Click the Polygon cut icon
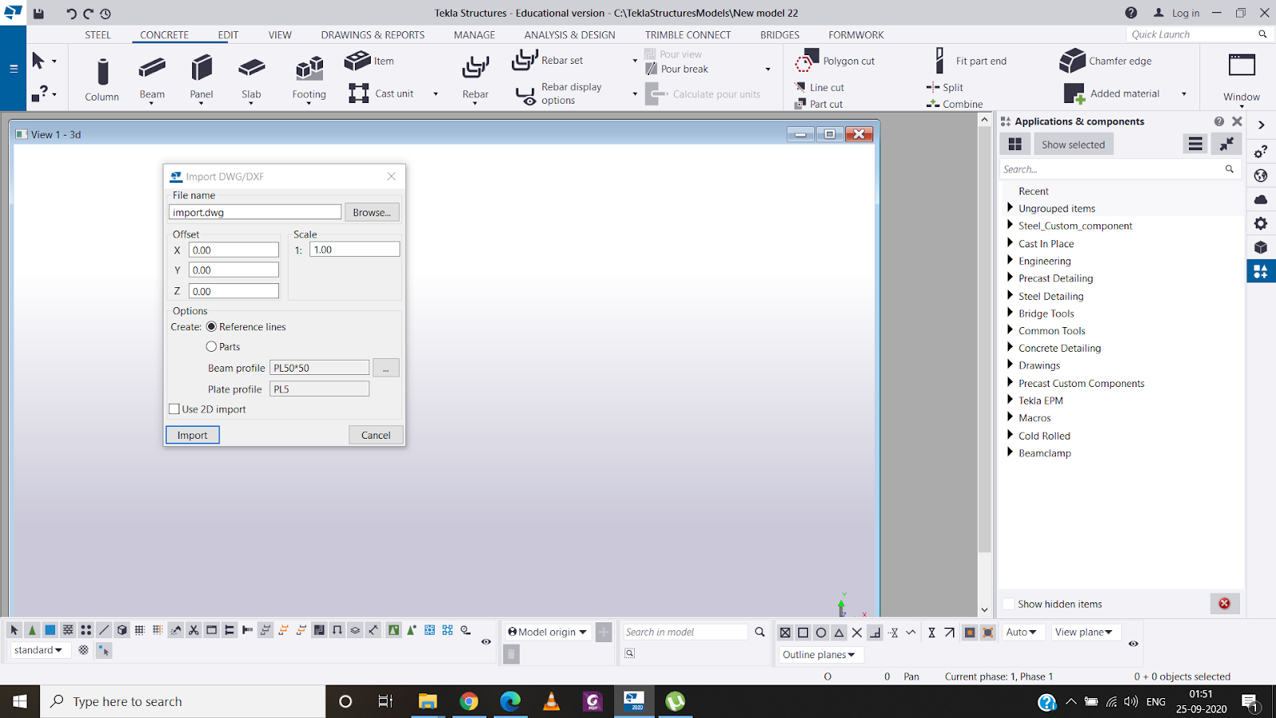This screenshot has width=1276, height=718. click(x=807, y=61)
